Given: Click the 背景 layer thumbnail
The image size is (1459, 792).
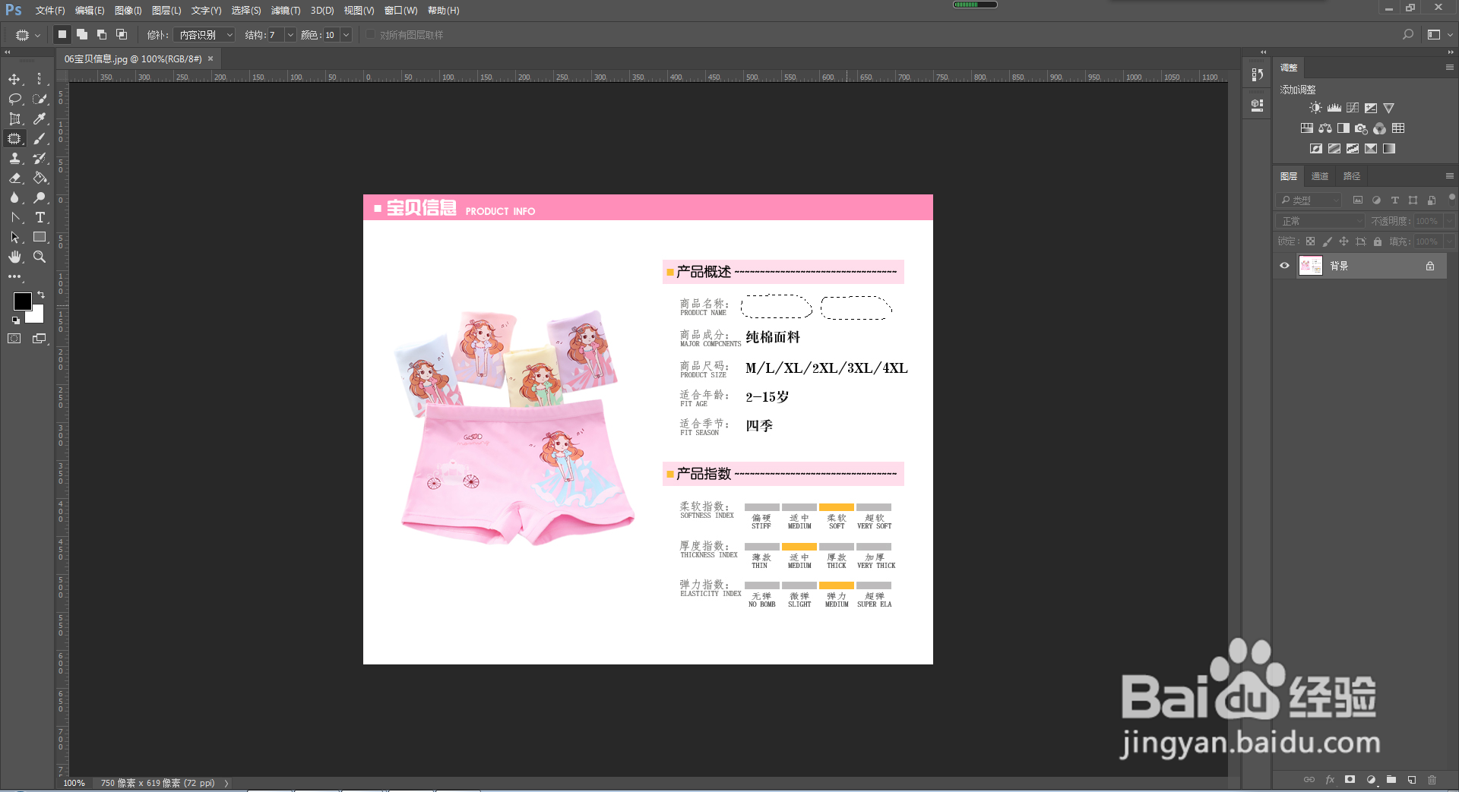Looking at the screenshot, I should click(x=1310, y=266).
